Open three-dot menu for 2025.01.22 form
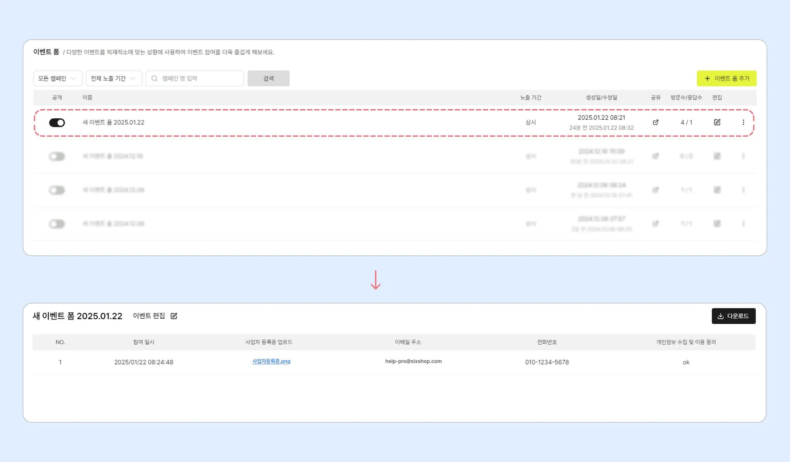The height and width of the screenshot is (462, 790). click(743, 122)
